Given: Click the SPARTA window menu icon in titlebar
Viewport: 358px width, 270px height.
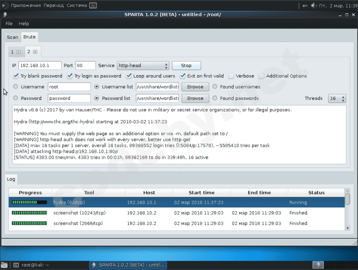Looking at the screenshot, I should pyautogui.click(x=5, y=14).
